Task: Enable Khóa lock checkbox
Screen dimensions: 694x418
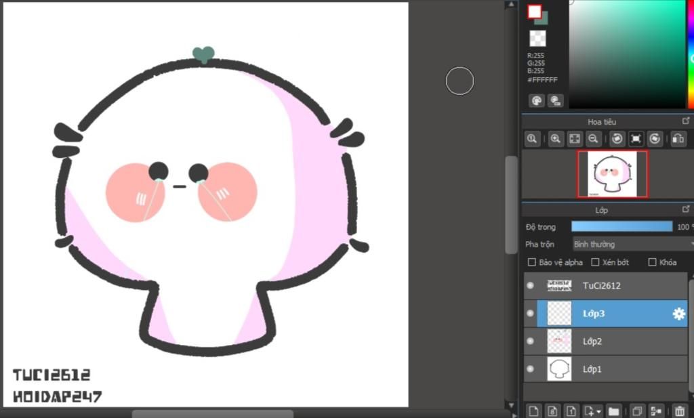Action: coord(652,262)
